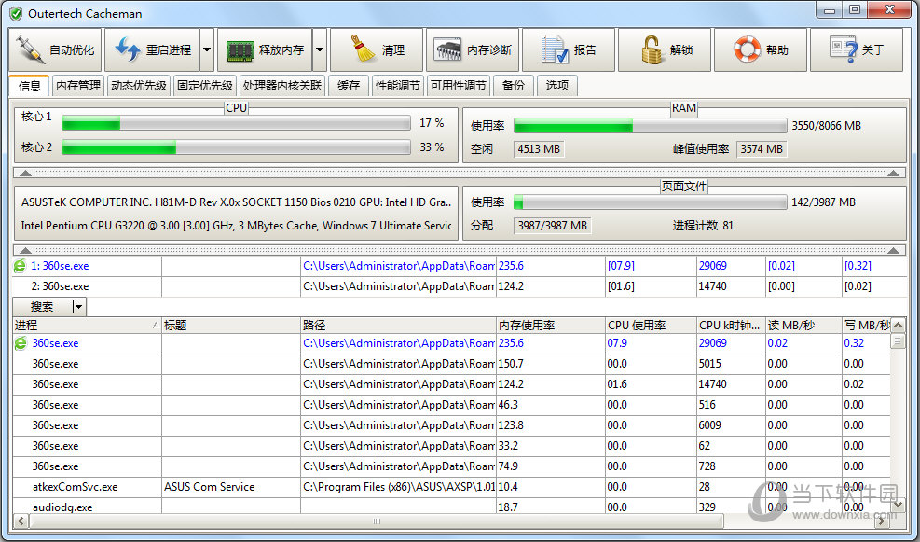Open the 备份 tab

[514, 86]
